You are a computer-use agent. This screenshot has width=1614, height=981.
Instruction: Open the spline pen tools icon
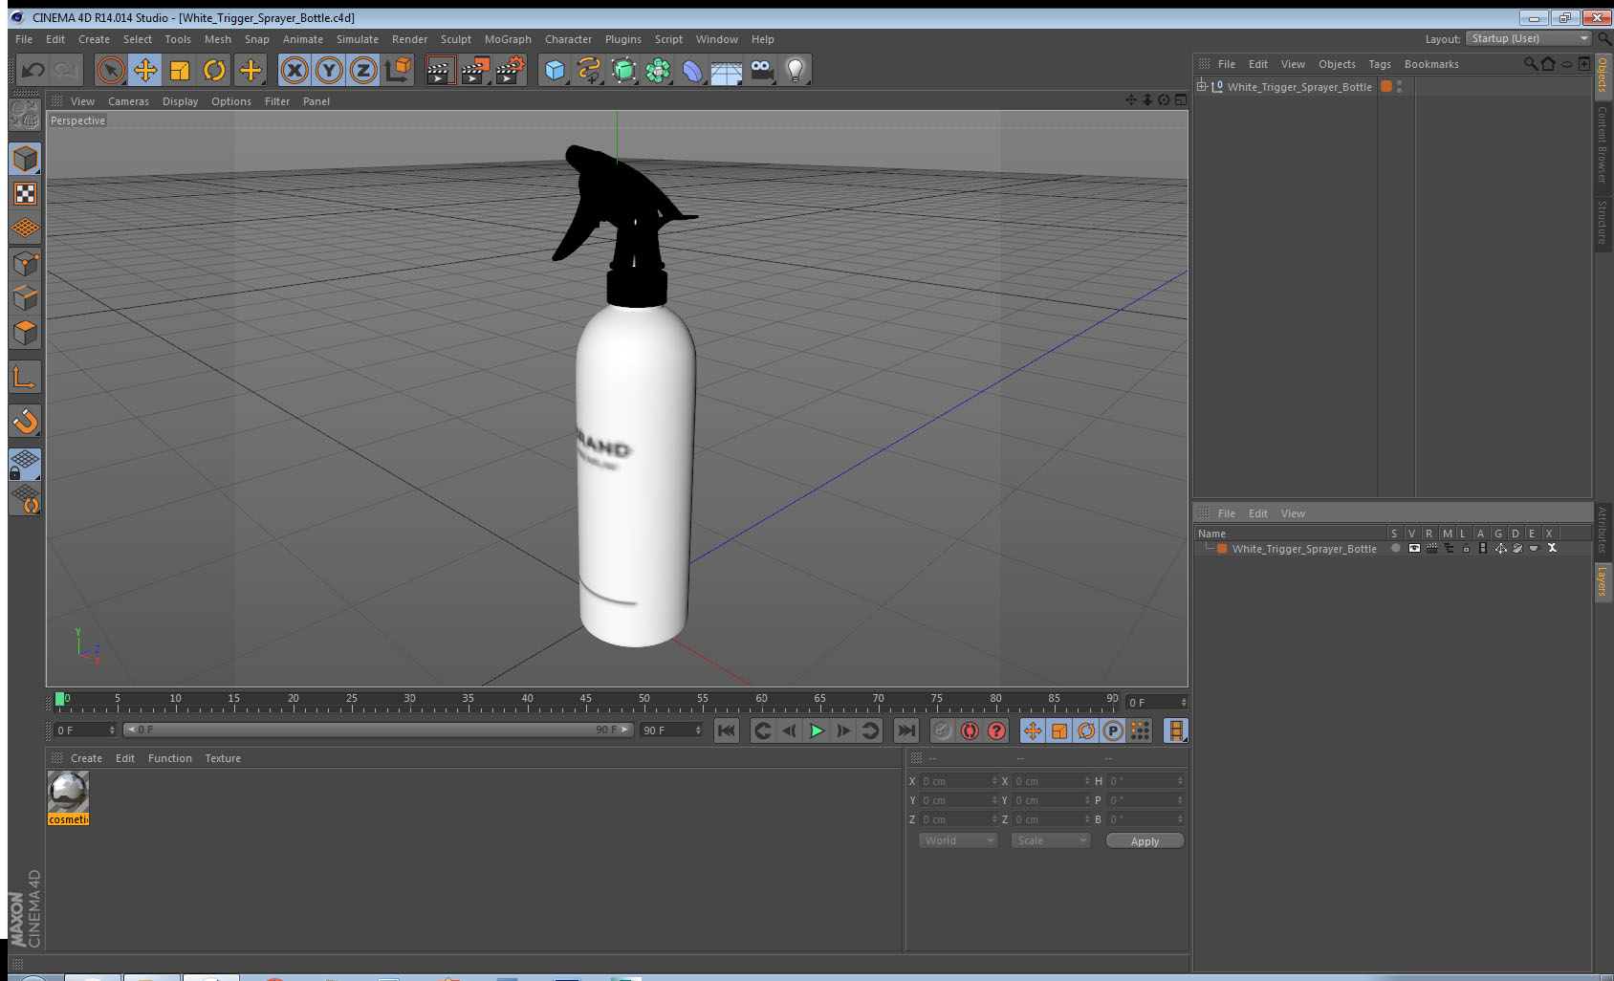(x=589, y=70)
